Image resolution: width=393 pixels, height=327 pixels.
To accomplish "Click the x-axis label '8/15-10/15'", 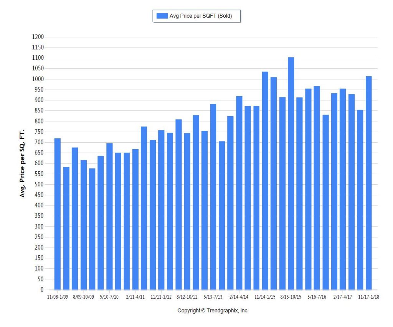I will [291, 297].
